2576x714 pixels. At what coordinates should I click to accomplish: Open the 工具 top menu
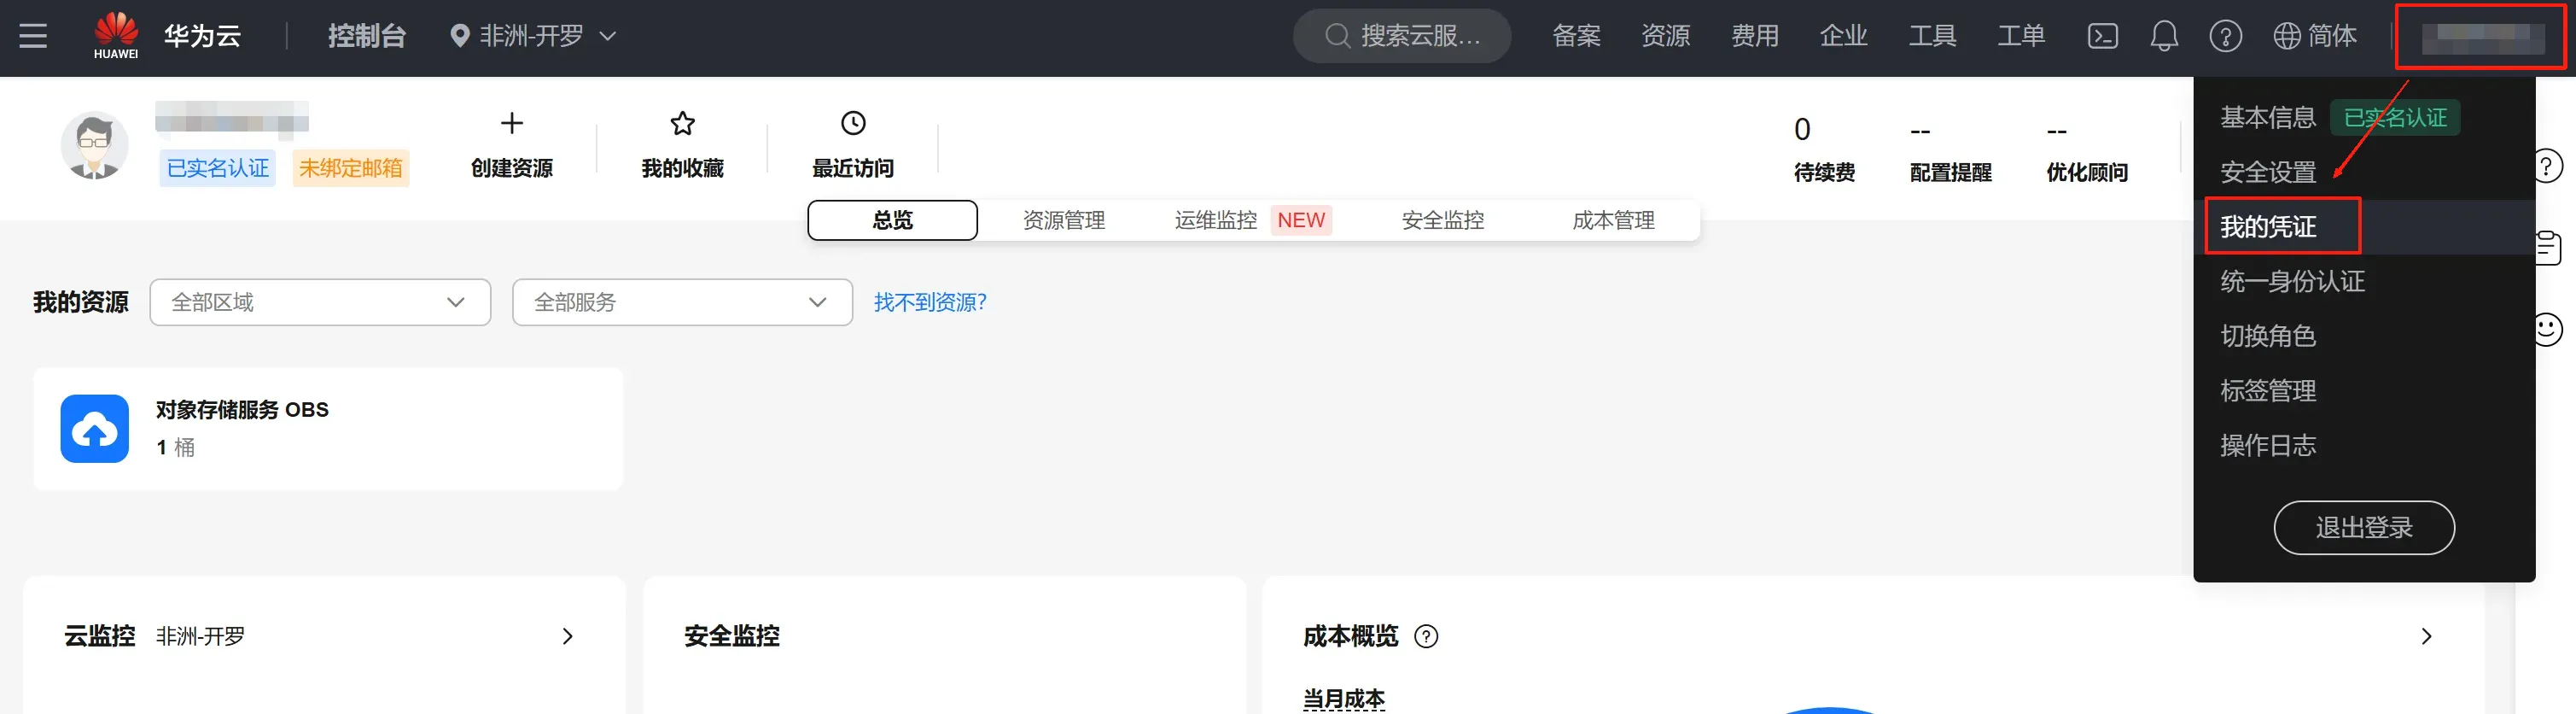tap(1932, 36)
